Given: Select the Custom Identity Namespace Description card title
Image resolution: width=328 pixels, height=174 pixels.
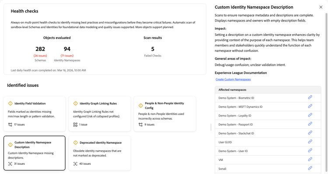Looking at the screenshot, I should click(x=33, y=145).
